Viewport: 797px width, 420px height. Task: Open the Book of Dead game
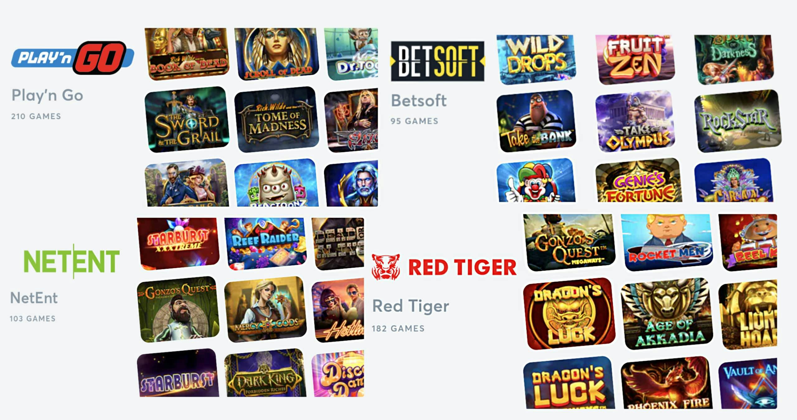tap(187, 54)
